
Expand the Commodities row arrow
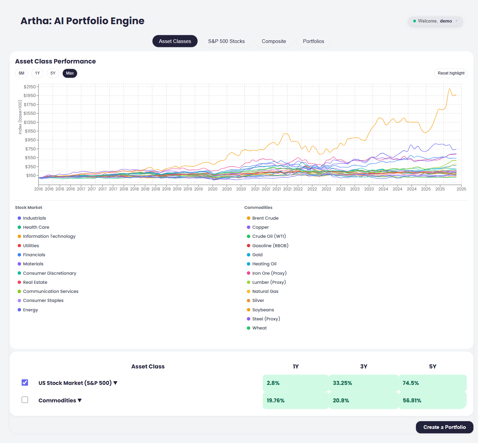coord(80,400)
